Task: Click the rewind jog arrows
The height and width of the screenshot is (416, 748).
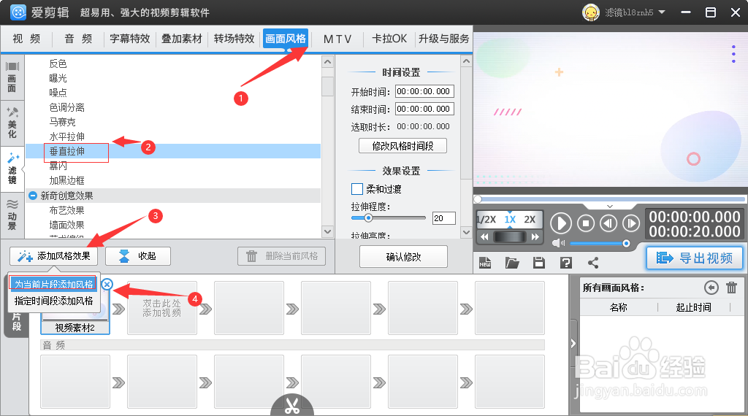Action: (485, 237)
